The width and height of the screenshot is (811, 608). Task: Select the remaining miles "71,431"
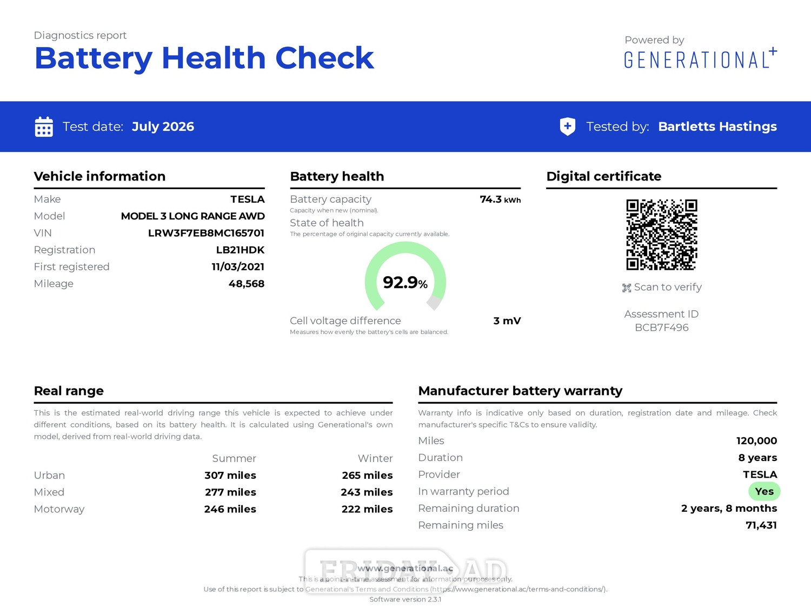pos(761,525)
